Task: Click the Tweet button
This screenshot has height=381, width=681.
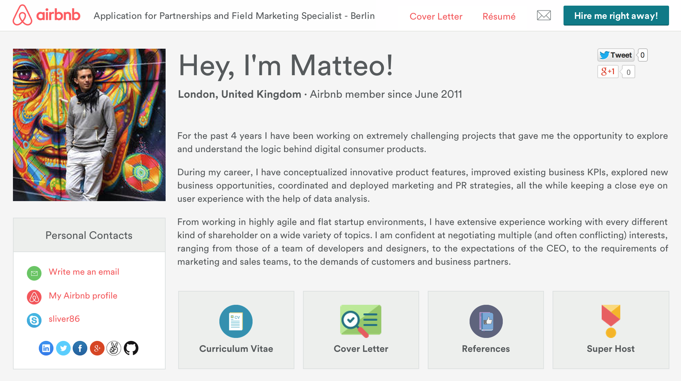Action: point(616,55)
